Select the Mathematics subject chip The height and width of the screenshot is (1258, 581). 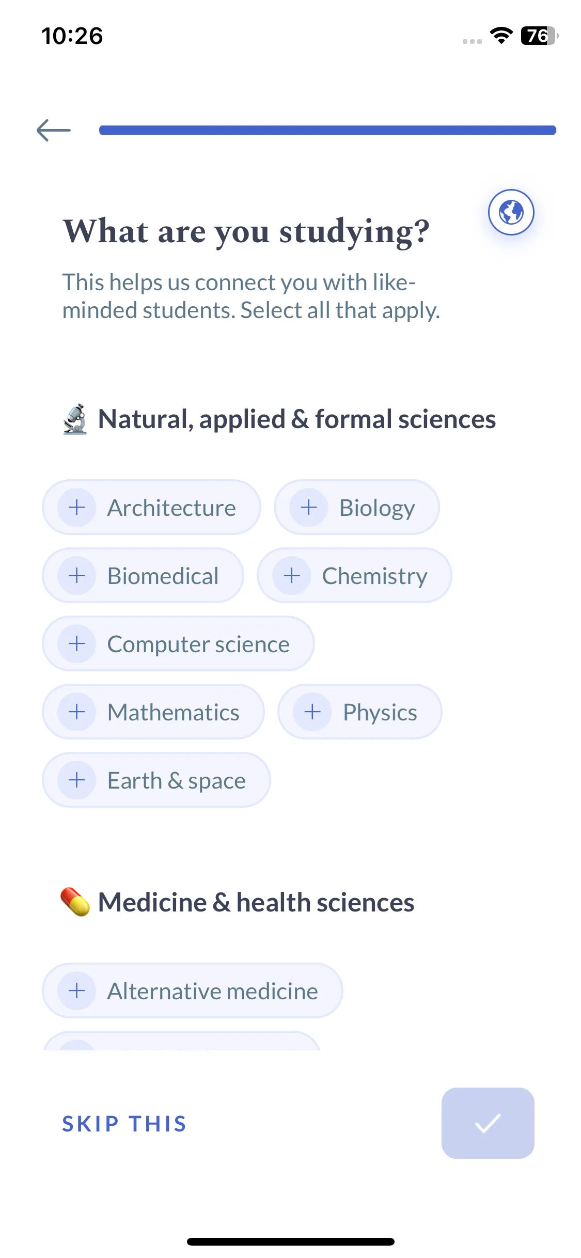tap(153, 712)
